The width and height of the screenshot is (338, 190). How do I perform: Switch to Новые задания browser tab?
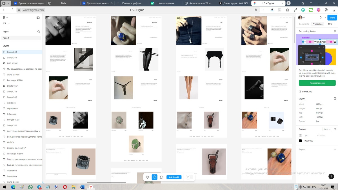coord(165,3)
